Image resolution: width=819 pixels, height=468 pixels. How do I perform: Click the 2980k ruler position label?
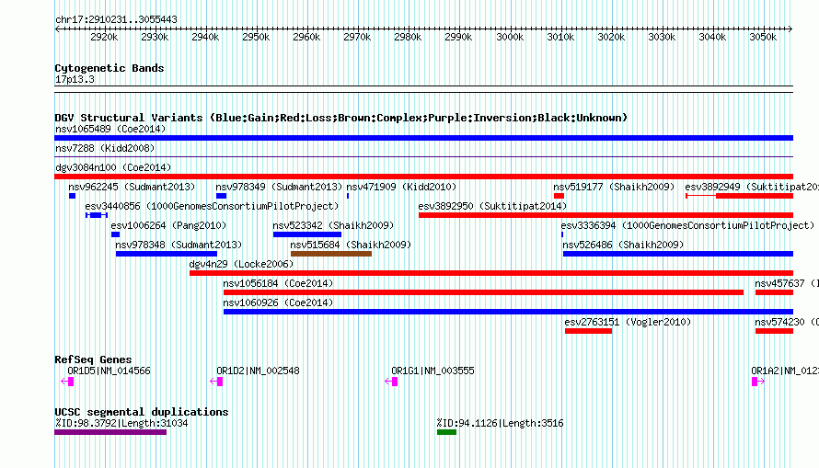coord(408,37)
